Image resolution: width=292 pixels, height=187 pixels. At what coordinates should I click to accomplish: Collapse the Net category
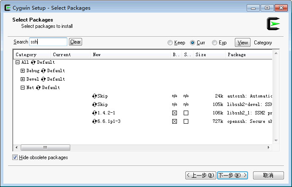pyautogui.click(x=22, y=87)
